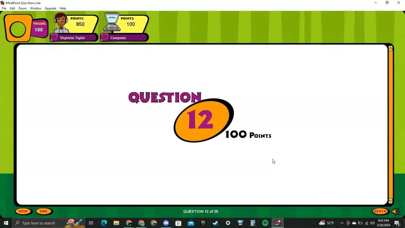Open the notifications action center
This screenshot has width=405, height=228.
397,223
